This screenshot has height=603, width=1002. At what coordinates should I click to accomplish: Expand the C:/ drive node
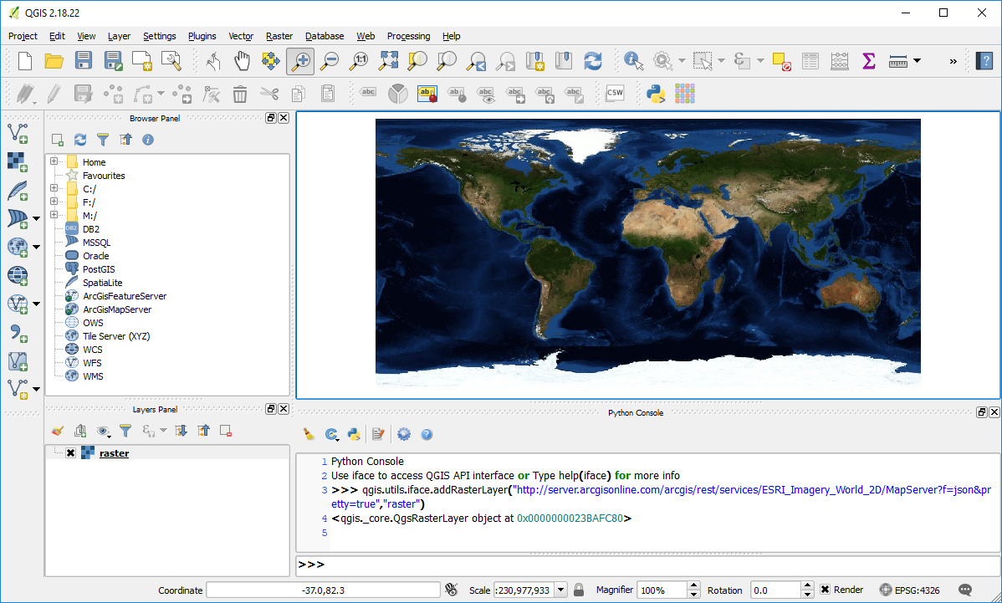(54, 189)
